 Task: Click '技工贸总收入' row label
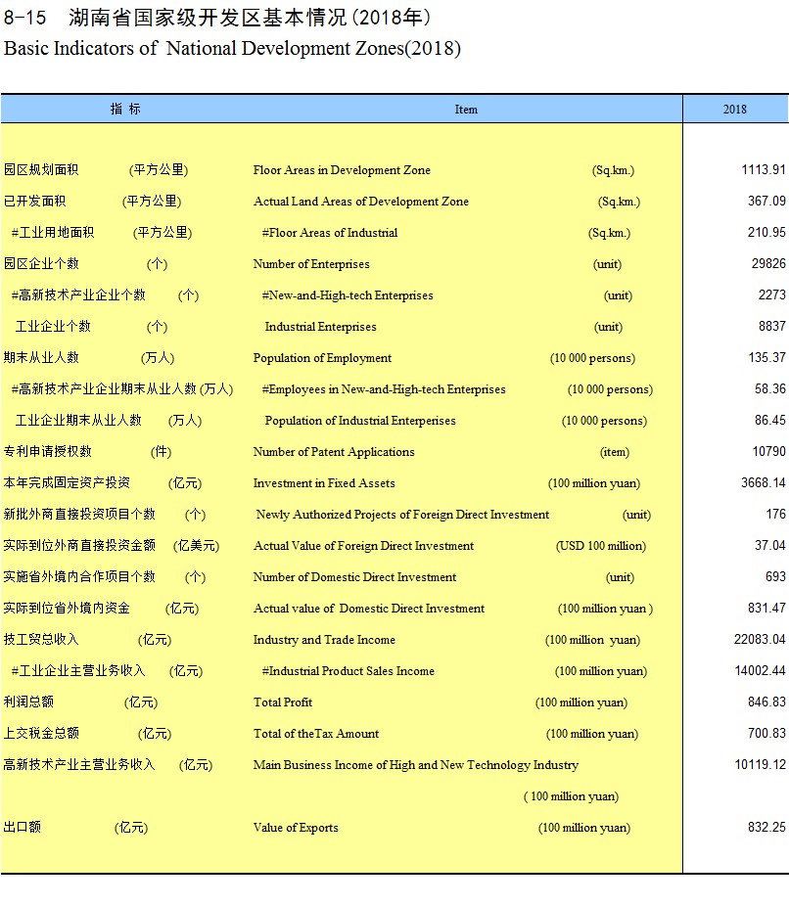pyautogui.click(x=40, y=639)
